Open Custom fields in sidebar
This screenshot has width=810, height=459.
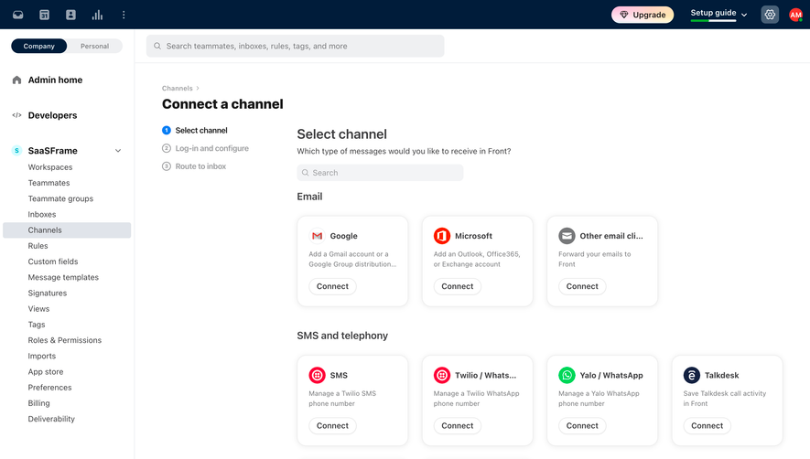tap(53, 262)
